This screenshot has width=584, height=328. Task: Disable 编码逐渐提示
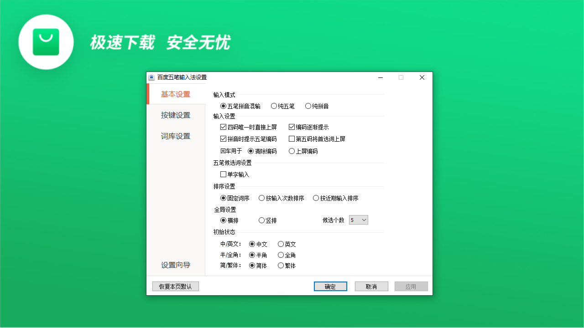click(292, 127)
